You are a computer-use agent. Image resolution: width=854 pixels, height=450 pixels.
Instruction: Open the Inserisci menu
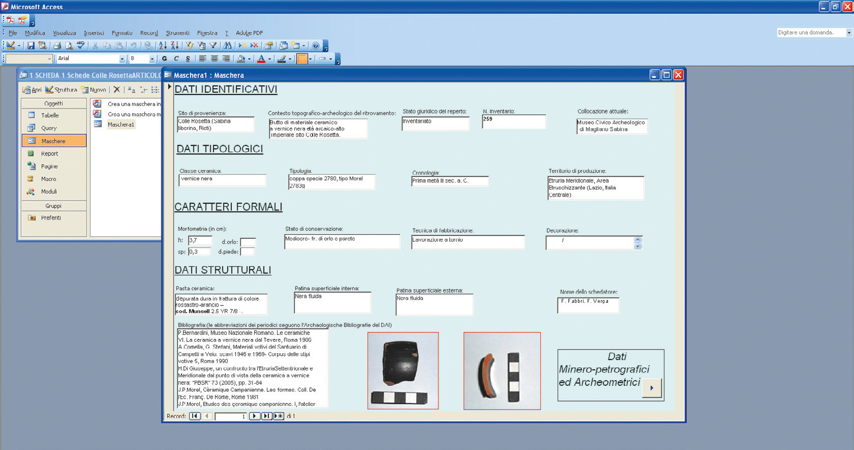[x=94, y=33]
